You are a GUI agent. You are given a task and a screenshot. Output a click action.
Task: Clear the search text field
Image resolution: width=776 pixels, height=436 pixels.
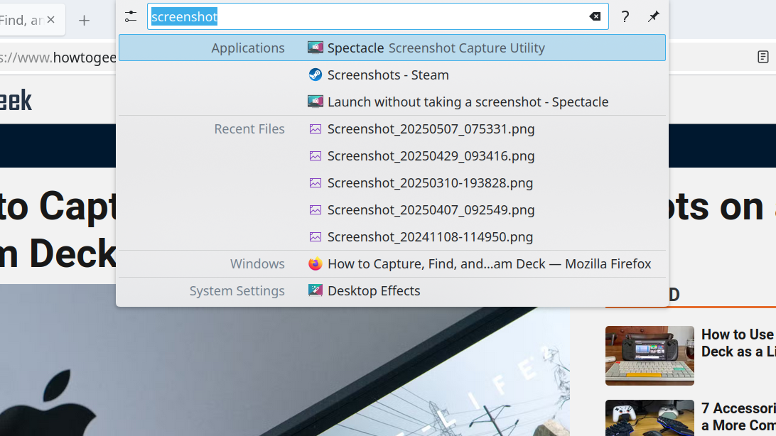[595, 16]
